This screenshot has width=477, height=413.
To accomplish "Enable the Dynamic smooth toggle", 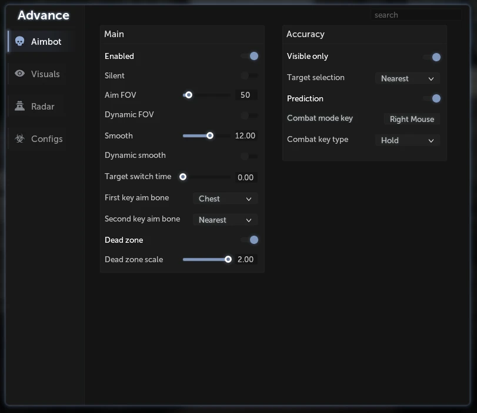I will pyautogui.click(x=250, y=156).
